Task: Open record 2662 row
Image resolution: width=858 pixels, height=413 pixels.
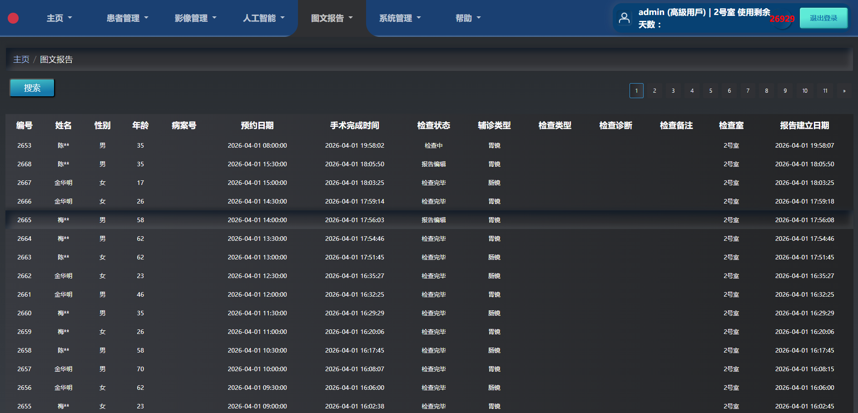Action: click(429, 276)
